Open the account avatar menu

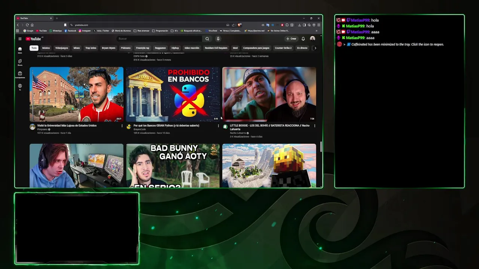tap(312, 38)
